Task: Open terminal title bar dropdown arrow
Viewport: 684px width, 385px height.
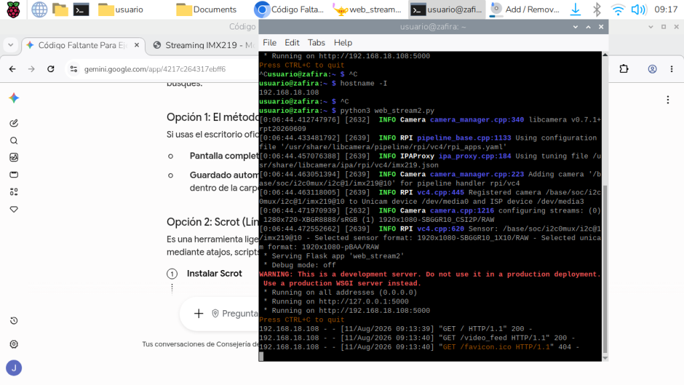Action: click(x=575, y=27)
